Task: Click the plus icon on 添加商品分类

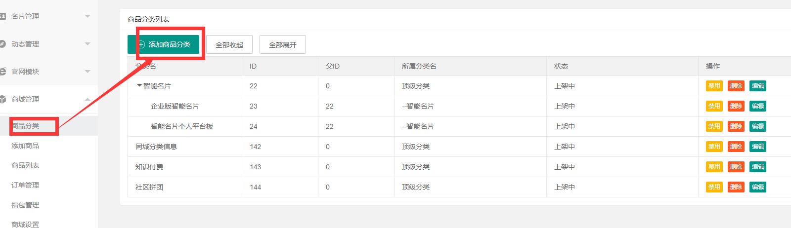Action: click(141, 44)
